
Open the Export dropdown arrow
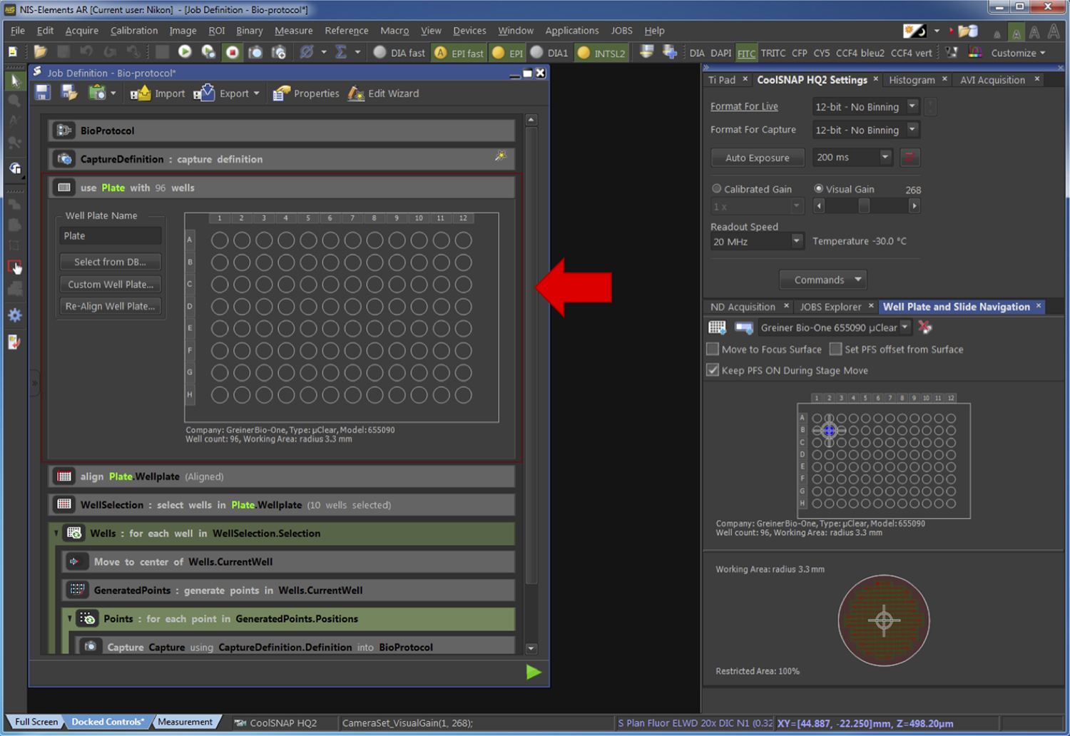click(x=256, y=93)
